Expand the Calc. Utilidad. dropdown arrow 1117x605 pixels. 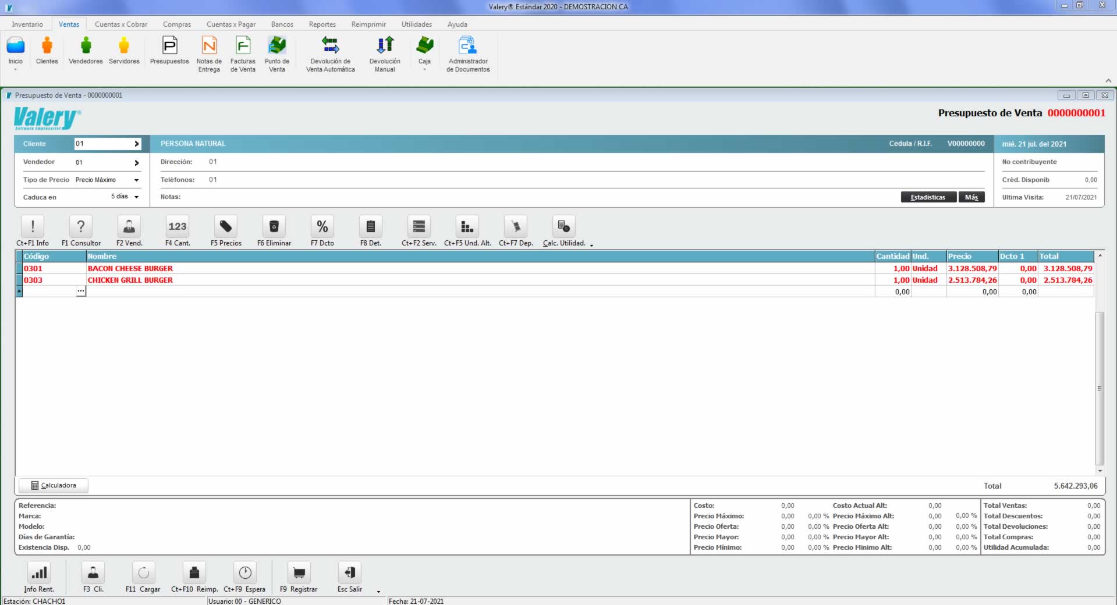591,245
